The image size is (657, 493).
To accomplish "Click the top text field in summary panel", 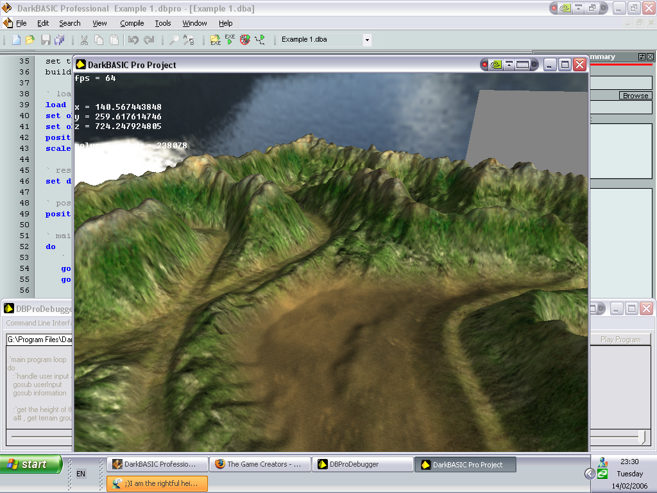I will (621, 83).
